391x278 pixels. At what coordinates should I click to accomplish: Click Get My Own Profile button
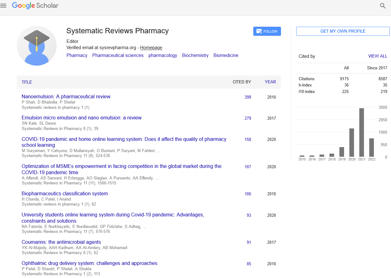point(343,31)
